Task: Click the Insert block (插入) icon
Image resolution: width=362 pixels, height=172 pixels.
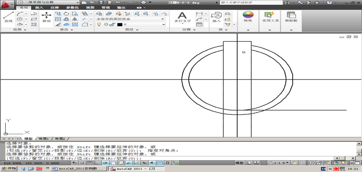Action: [216, 16]
